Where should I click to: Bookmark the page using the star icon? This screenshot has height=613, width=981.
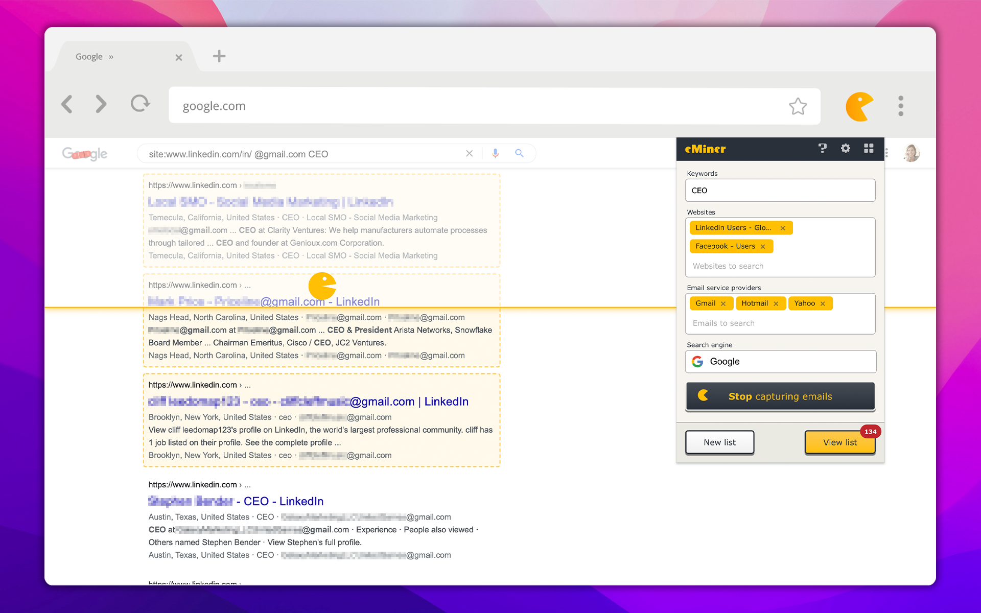tap(798, 106)
